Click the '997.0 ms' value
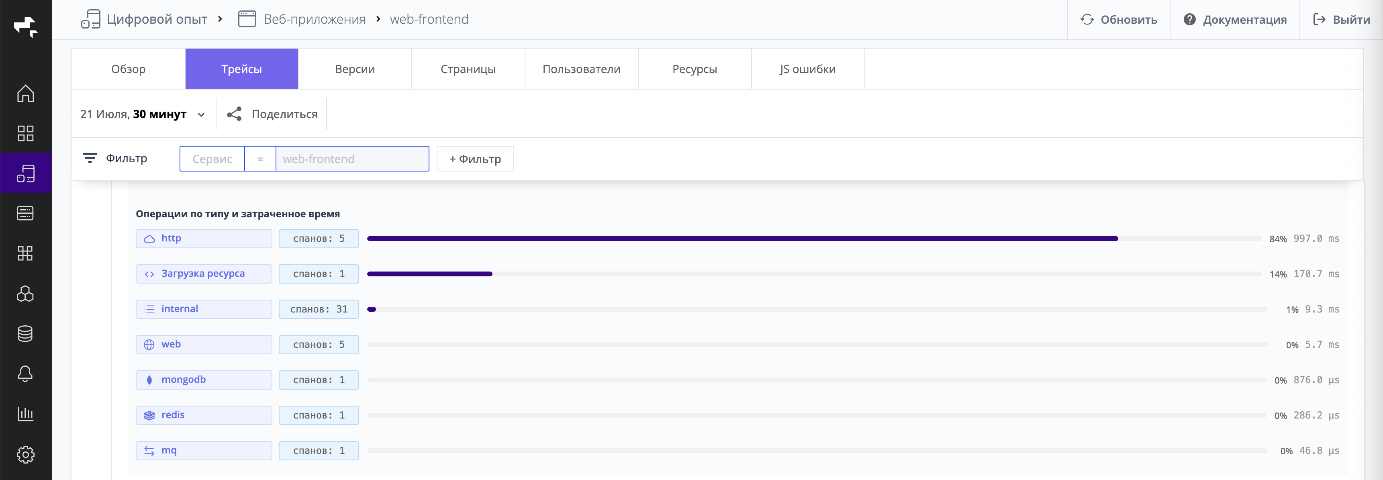 coord(1316,238)
